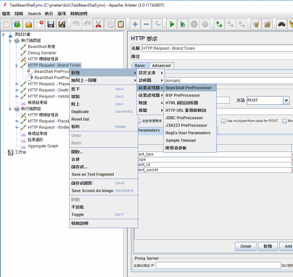Click the Detail button

point(246,246)
